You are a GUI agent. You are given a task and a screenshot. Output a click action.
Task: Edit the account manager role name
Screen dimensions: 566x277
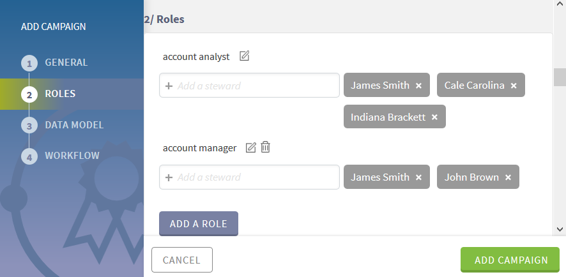click(251, 147)
